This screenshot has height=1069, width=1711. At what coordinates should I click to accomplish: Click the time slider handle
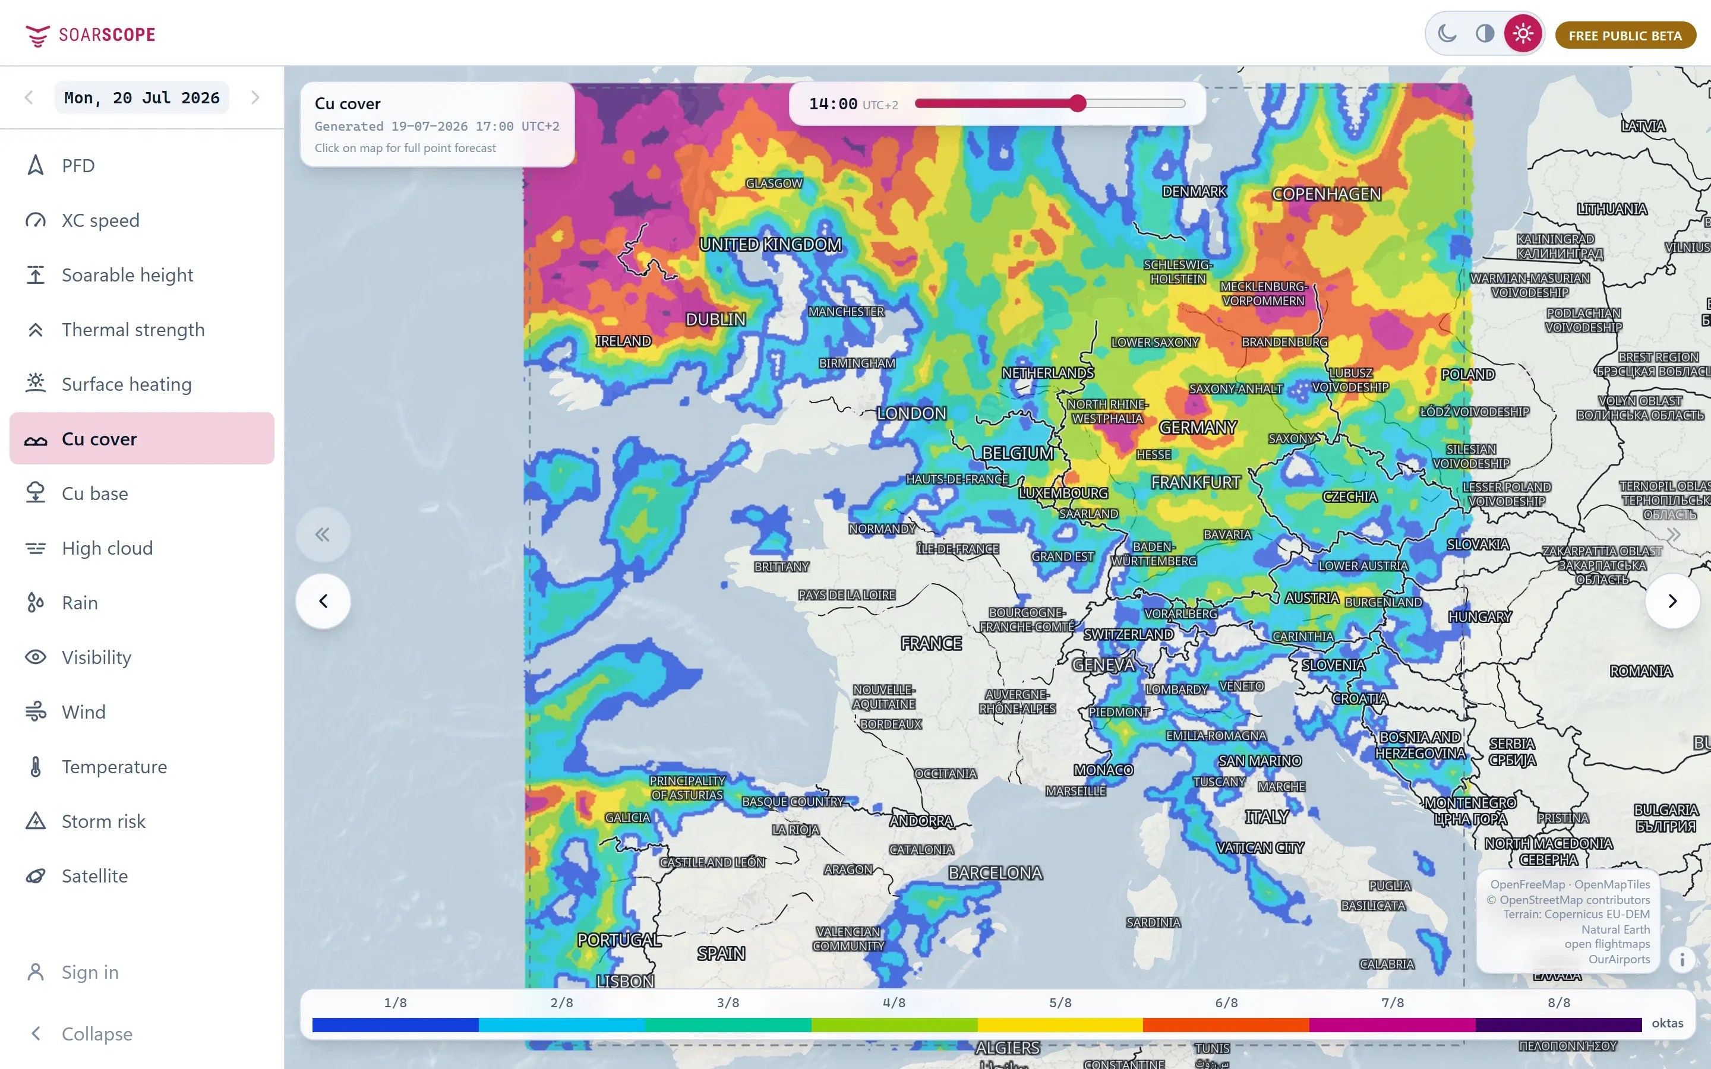[x=1077, y=104]
